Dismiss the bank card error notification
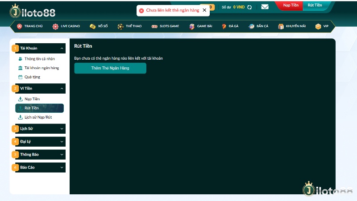This screenshot has width=357, height=201. (x=204, y=10)
